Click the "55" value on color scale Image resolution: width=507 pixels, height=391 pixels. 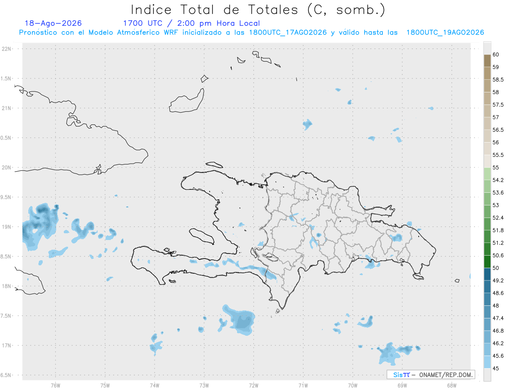point(496,167)
